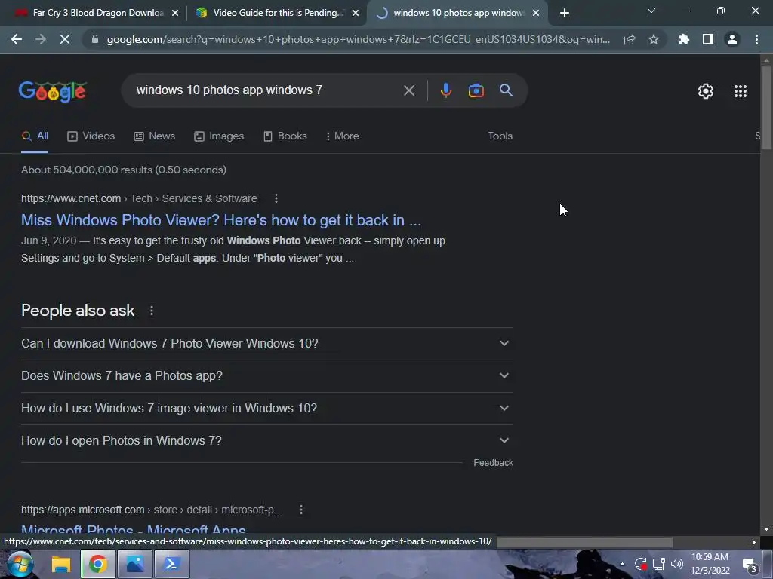Click 'About 504,000,000 results' text
Image resolution: width=773 pixels, height=579 pixels.
point(124,170)
